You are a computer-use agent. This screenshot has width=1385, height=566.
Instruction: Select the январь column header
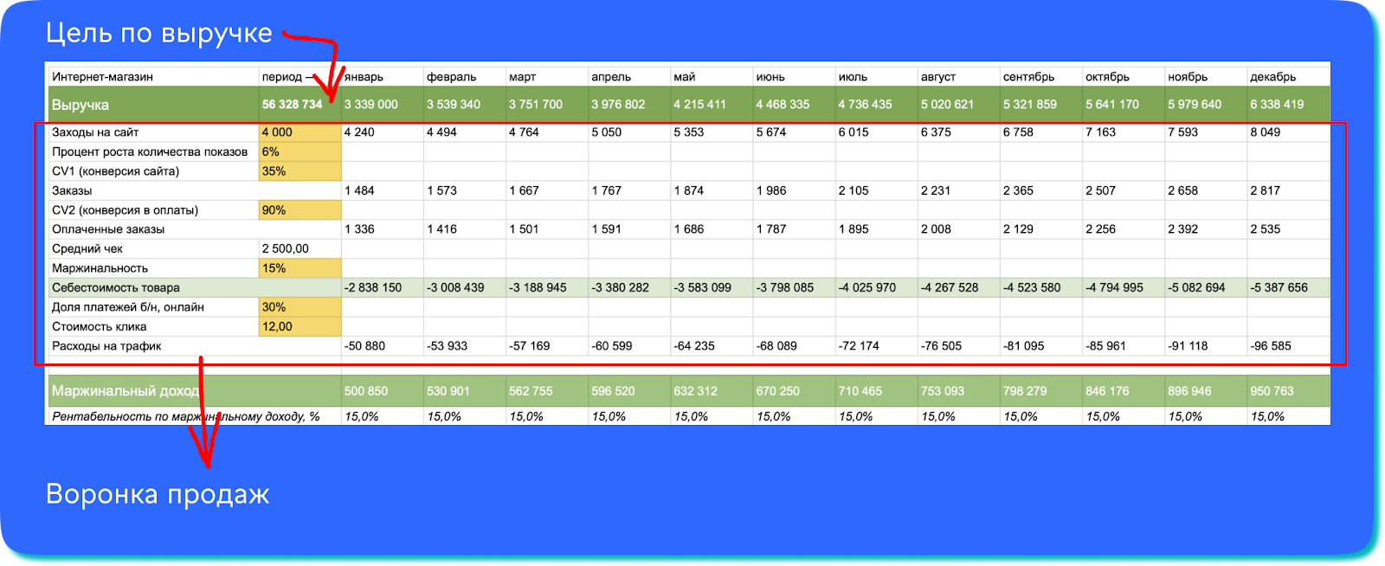(364, 77)
